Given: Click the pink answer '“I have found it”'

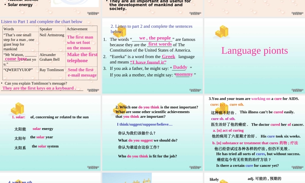Looking at the screenshot, I should point(148,62).
